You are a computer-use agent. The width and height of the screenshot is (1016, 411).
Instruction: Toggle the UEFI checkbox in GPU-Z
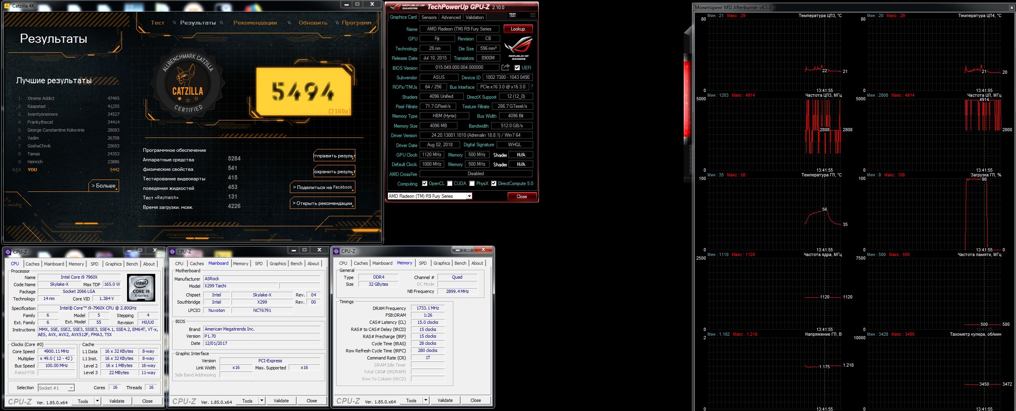[x=517, y=68]
